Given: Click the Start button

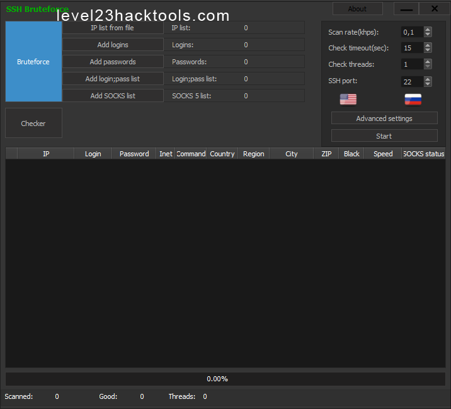Looking at the screenshot, I should coord(384,136).
